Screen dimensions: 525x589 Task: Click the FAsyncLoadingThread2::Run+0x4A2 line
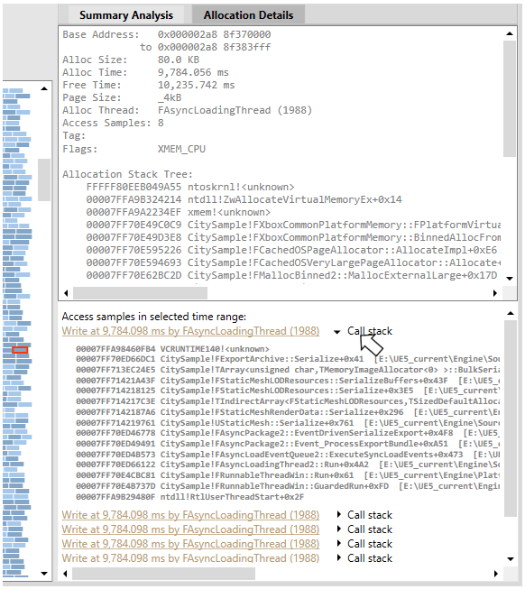point(288,465)
